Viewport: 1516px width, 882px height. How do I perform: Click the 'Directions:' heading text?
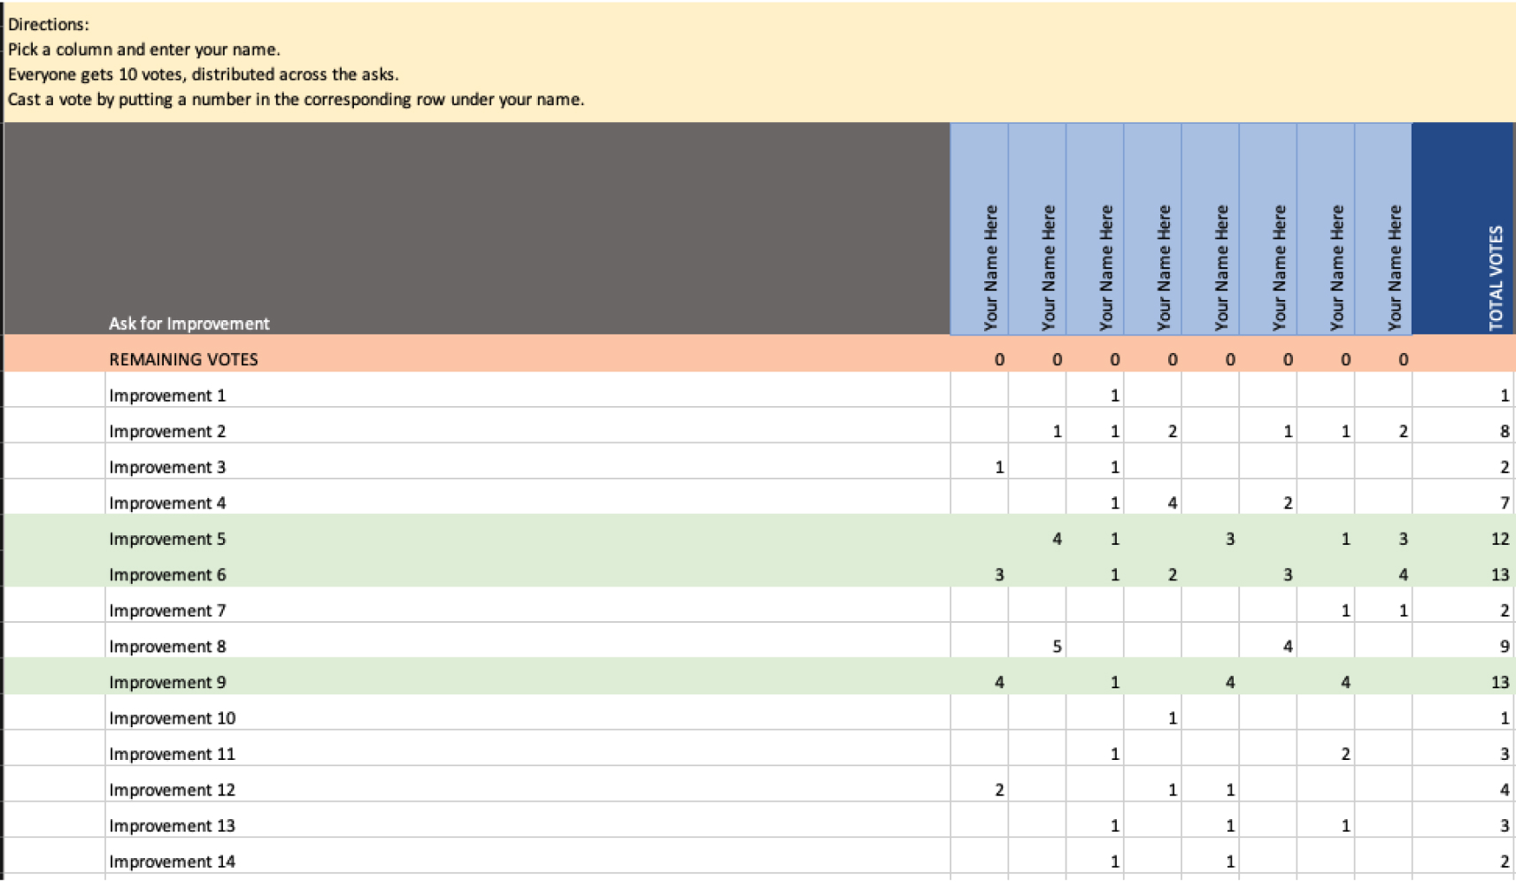(49, 25)
